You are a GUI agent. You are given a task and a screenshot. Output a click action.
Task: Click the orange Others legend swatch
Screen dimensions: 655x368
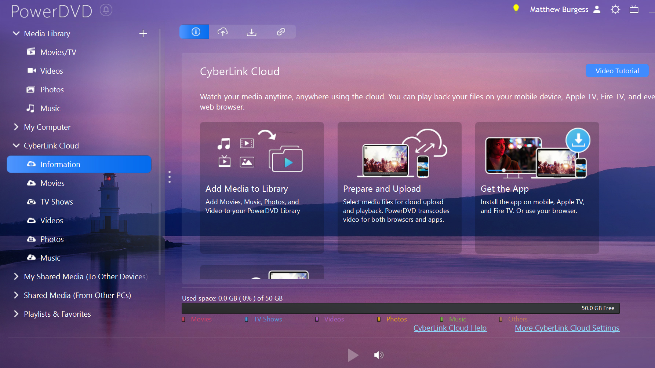[501, 319]
